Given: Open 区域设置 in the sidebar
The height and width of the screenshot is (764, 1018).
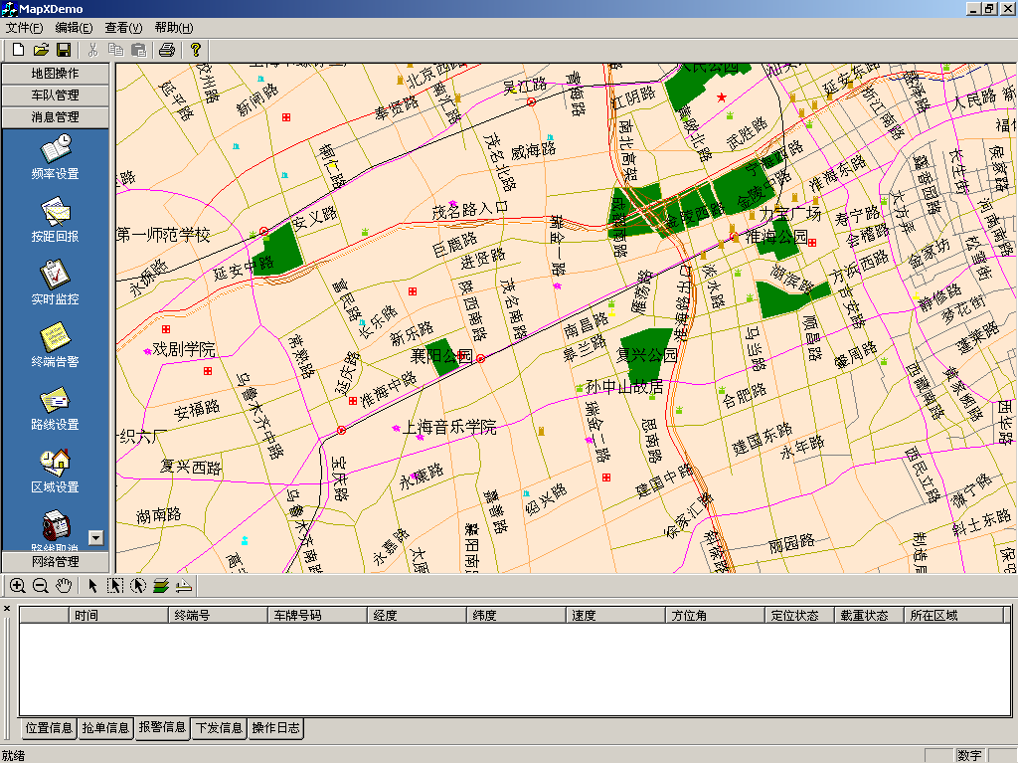Looking at the screenshot, I should [x=56, y=471].
